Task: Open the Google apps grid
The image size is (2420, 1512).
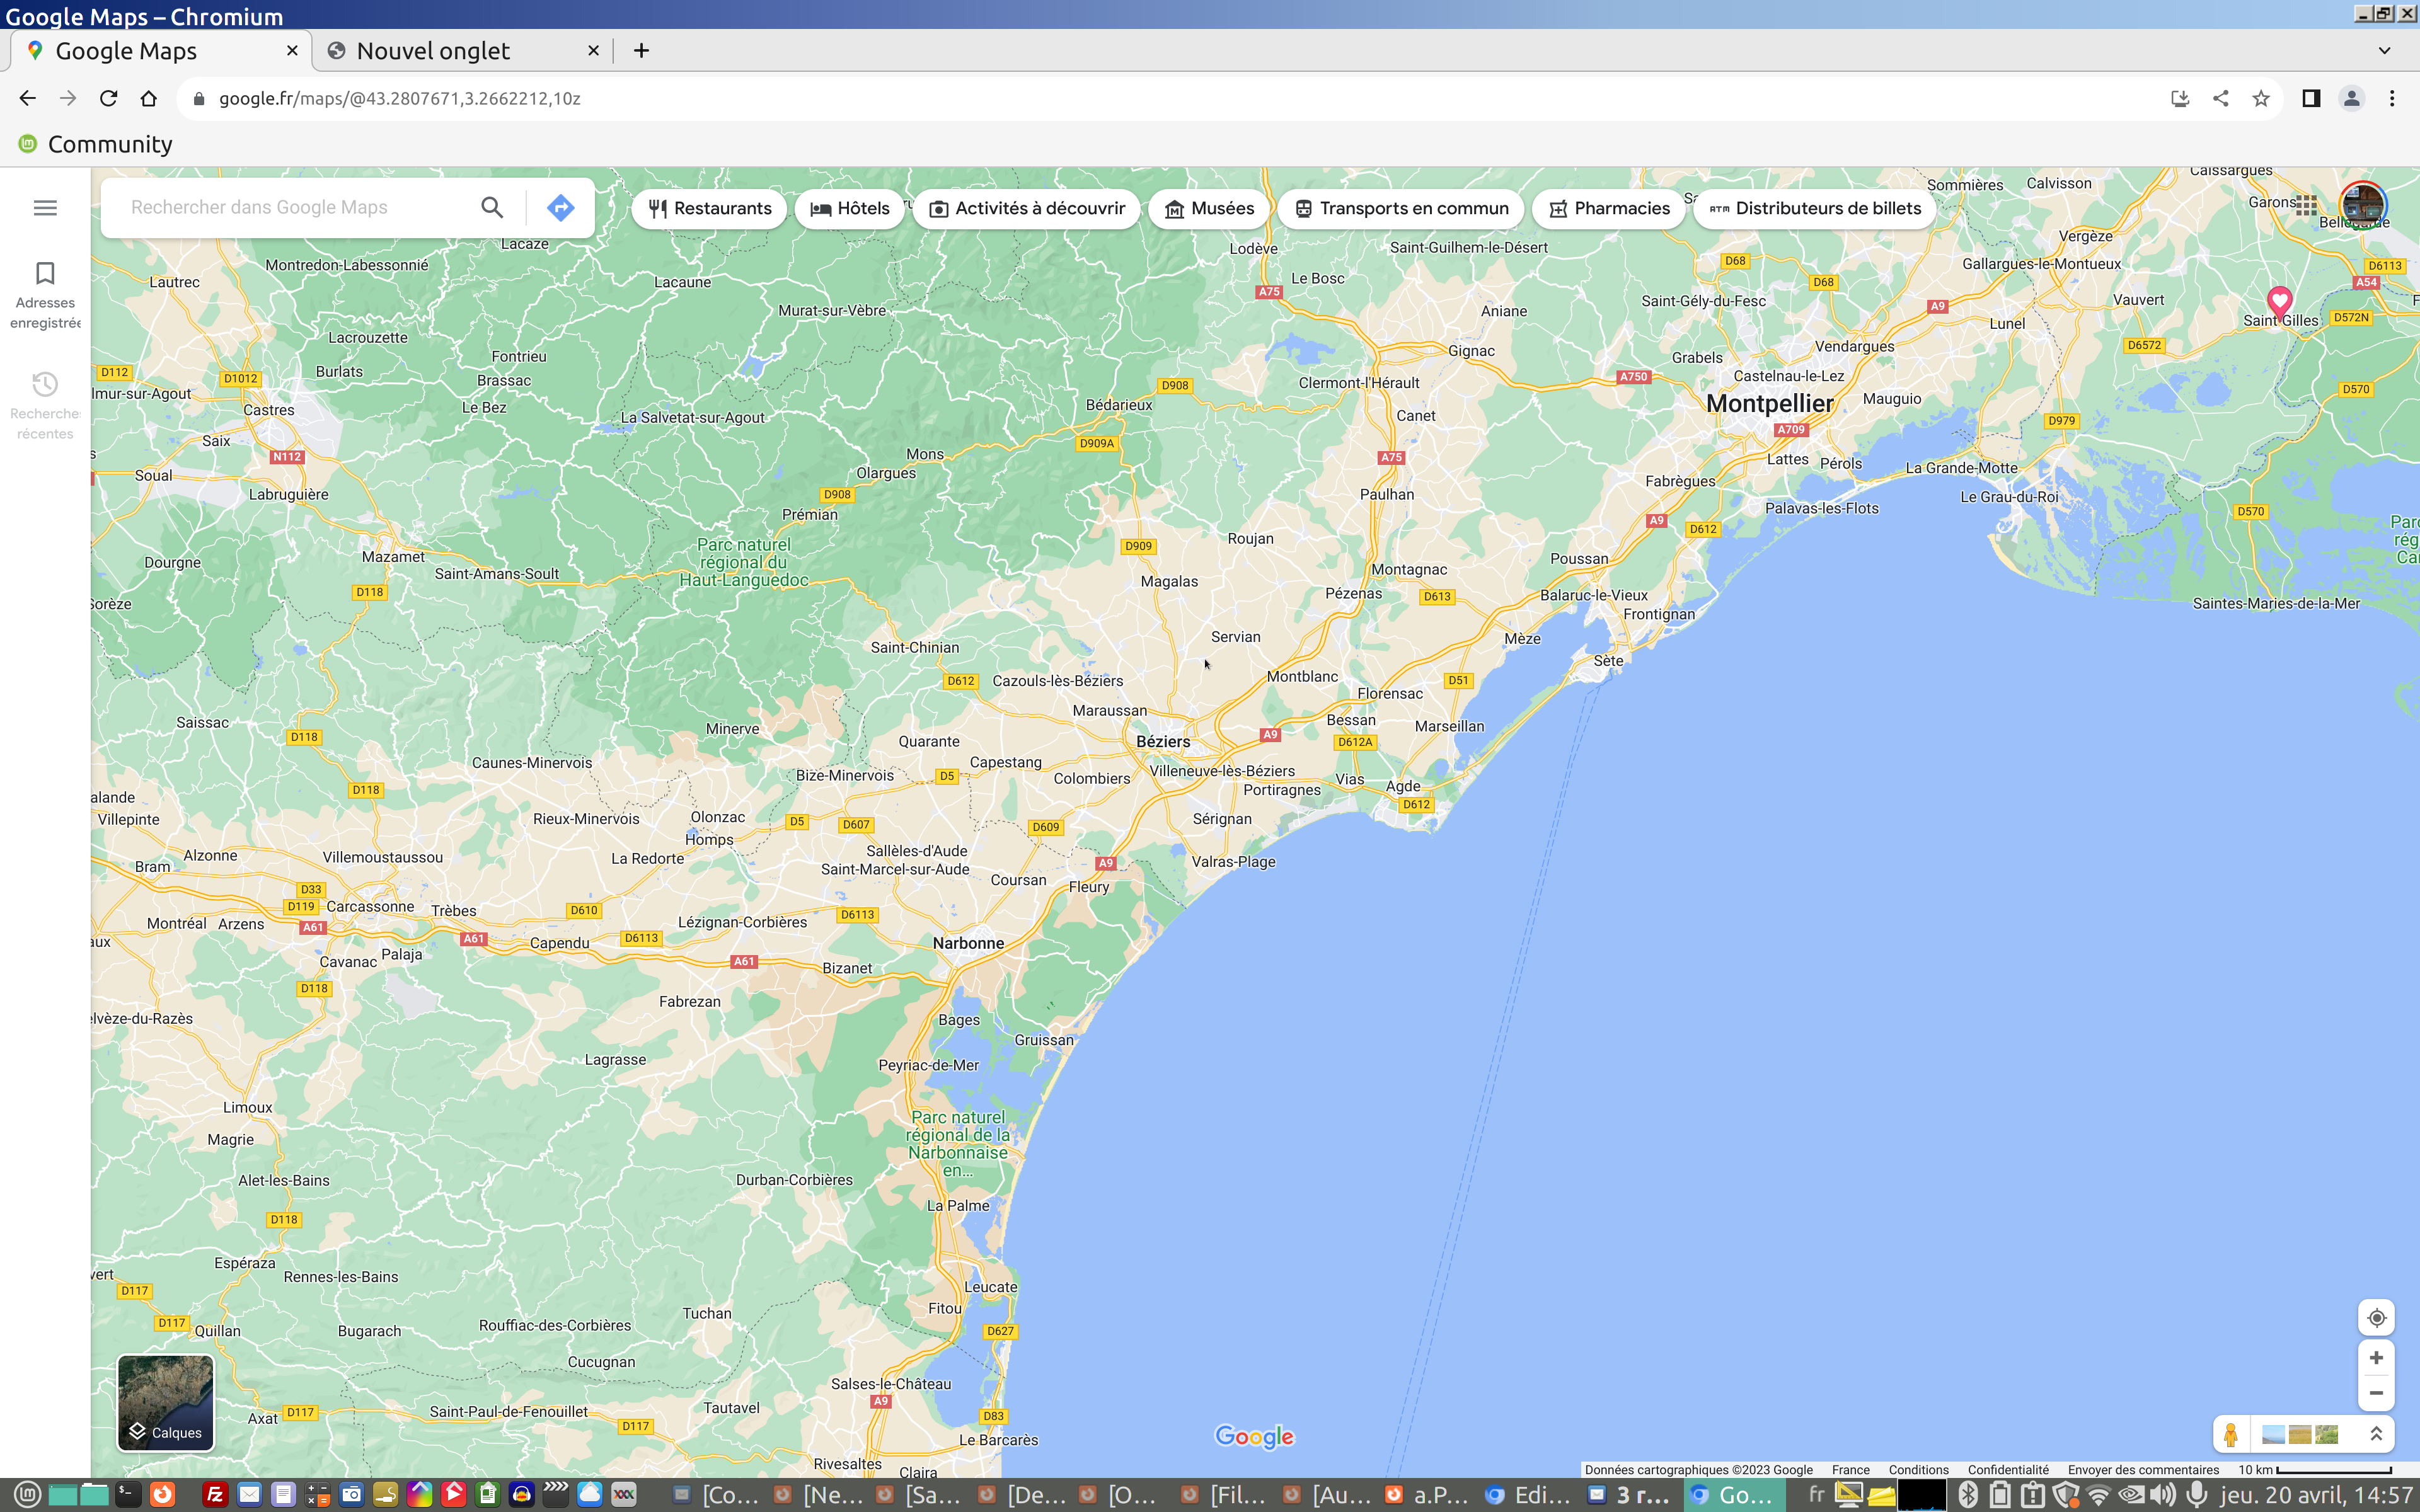Action: point(2306,206)
